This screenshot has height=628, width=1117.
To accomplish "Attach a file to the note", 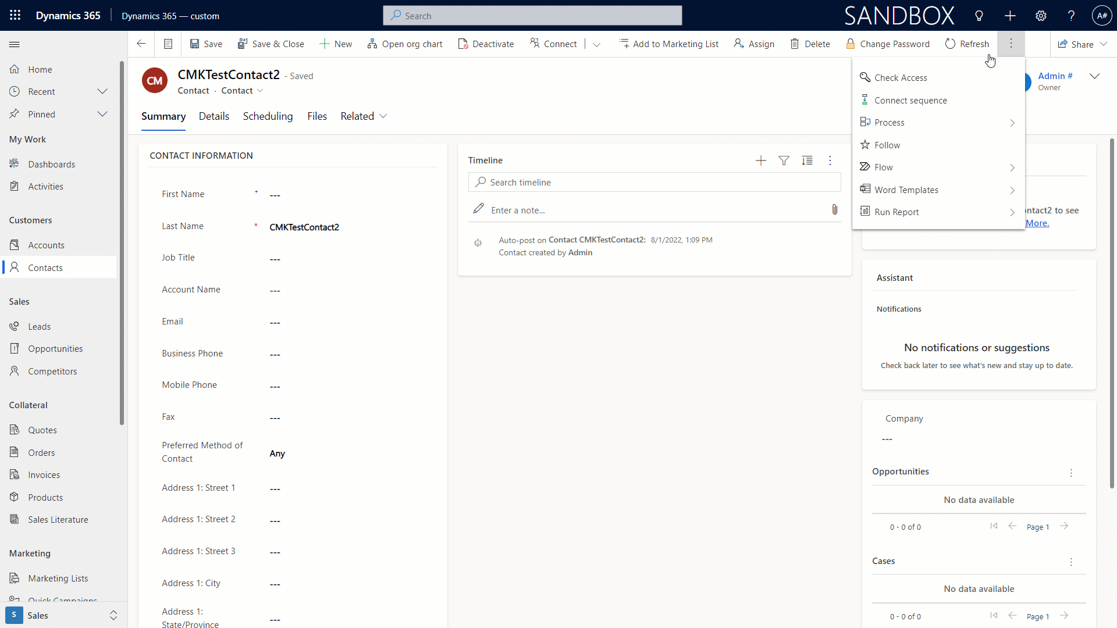I will [835, 209].
